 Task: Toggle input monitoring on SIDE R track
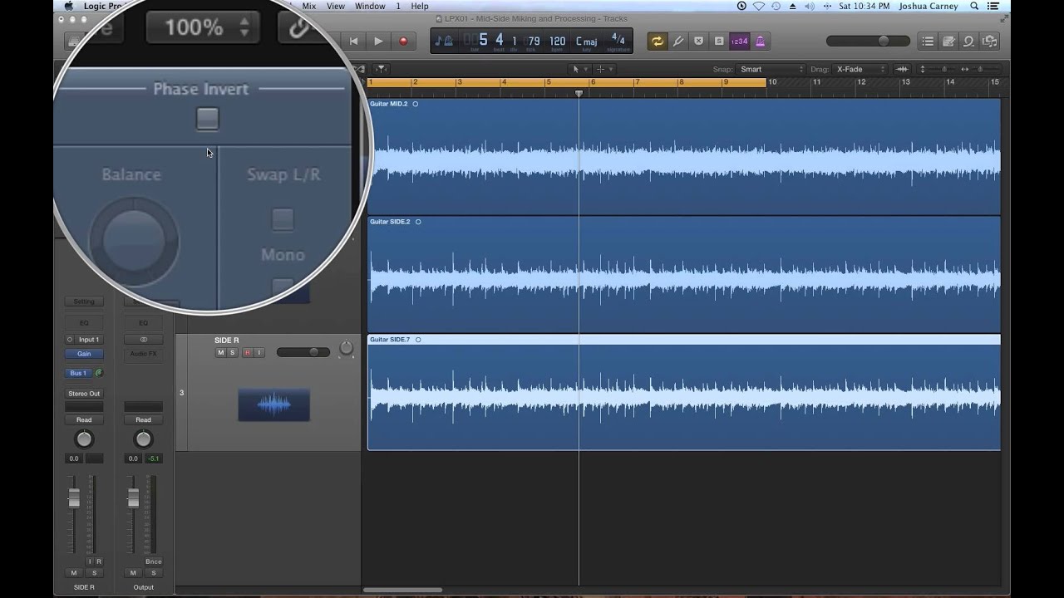[259, 352]
